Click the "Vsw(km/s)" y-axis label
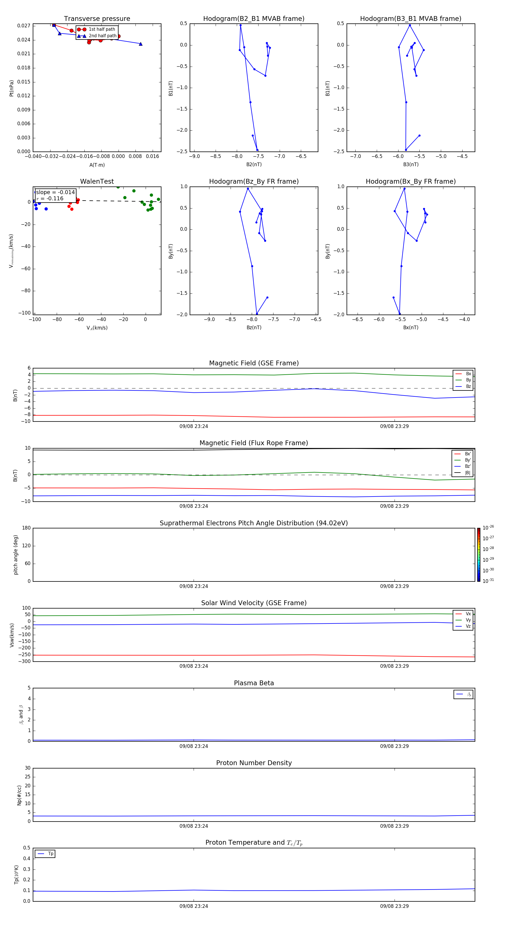This screenshot has width=508, height=931. (12, 635)
